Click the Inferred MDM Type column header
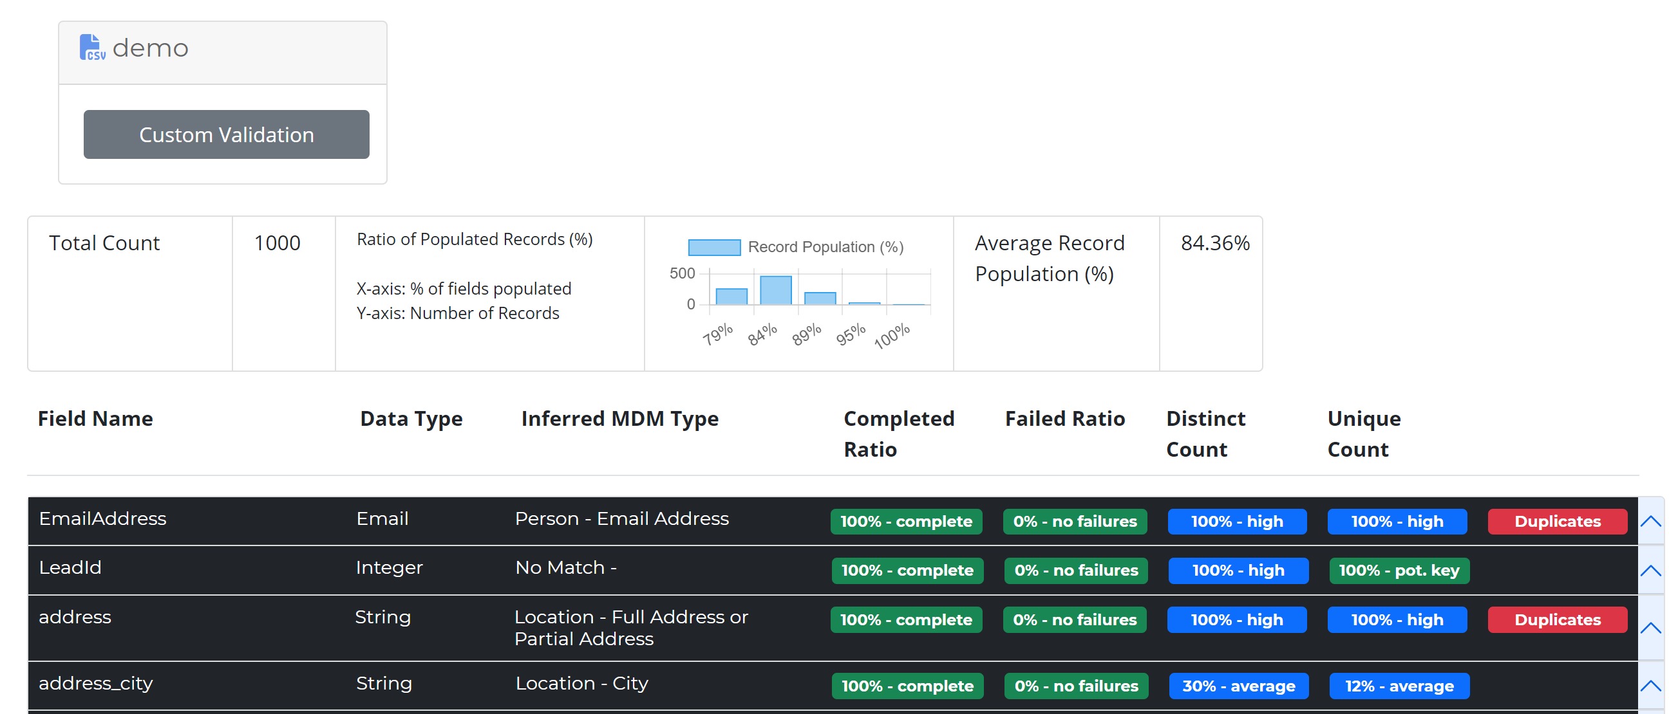This screenshot has height=714, width=1669. (x=619, y=419)
